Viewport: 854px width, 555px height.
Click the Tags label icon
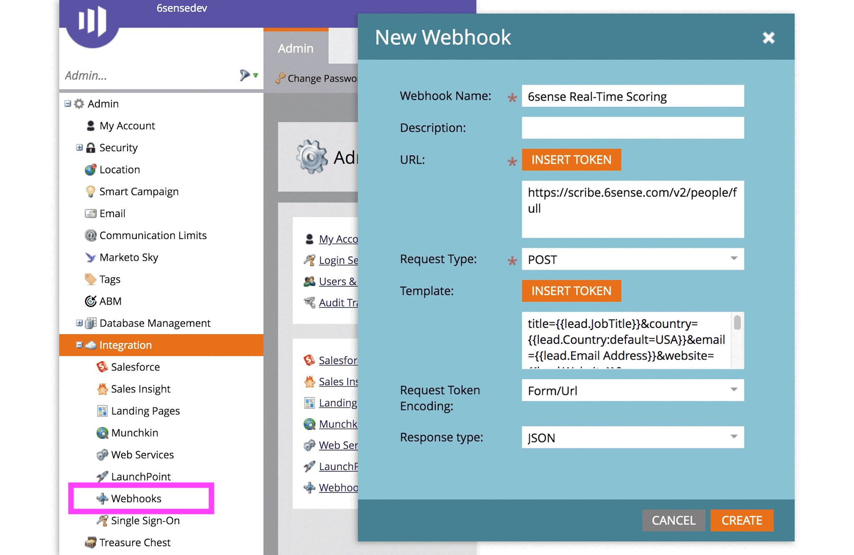[x=90, y=279]
